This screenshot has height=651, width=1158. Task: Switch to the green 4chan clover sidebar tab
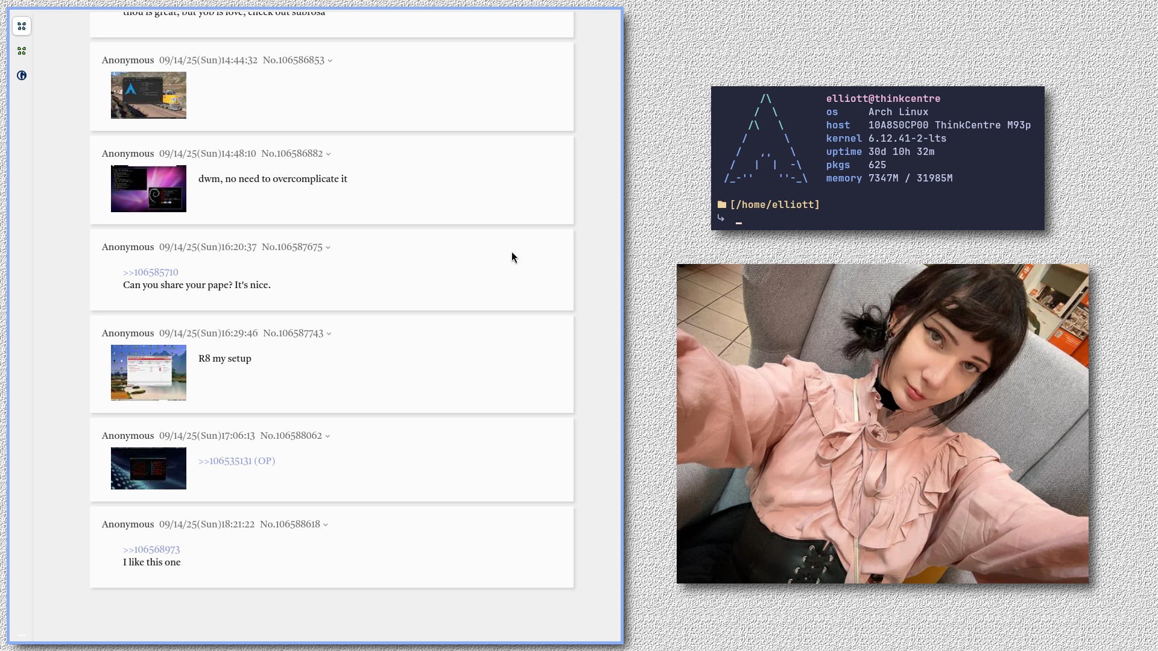click(x=22, y=51)
